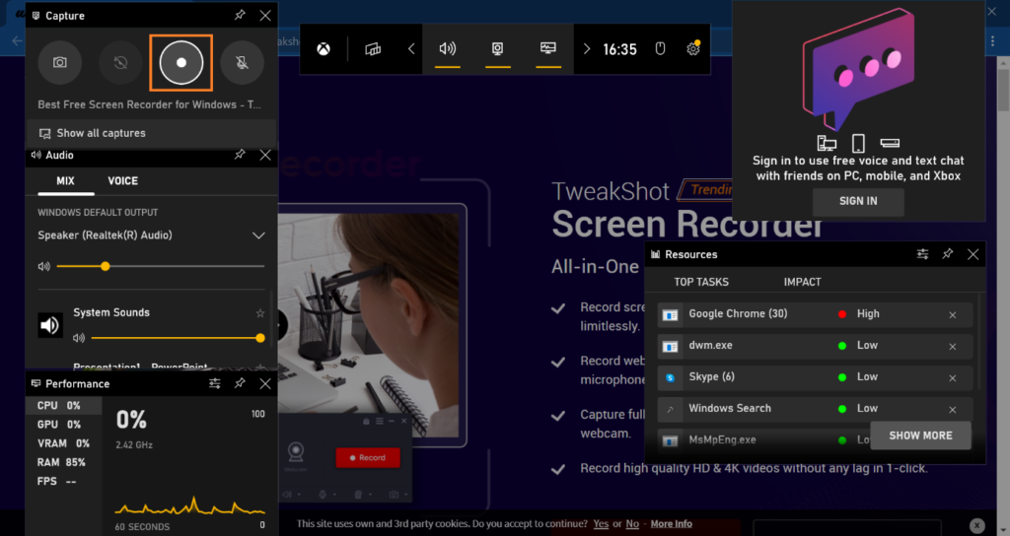Expand Speaker (Realtek(R) Audio) output dropdown
Image resolution: width=1010 pixels, height=536 pixels.
click(x=258, y=235)
